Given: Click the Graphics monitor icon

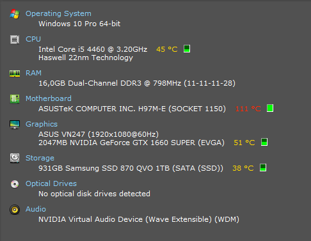Looking at the screenshot, I should coord(15,125).
